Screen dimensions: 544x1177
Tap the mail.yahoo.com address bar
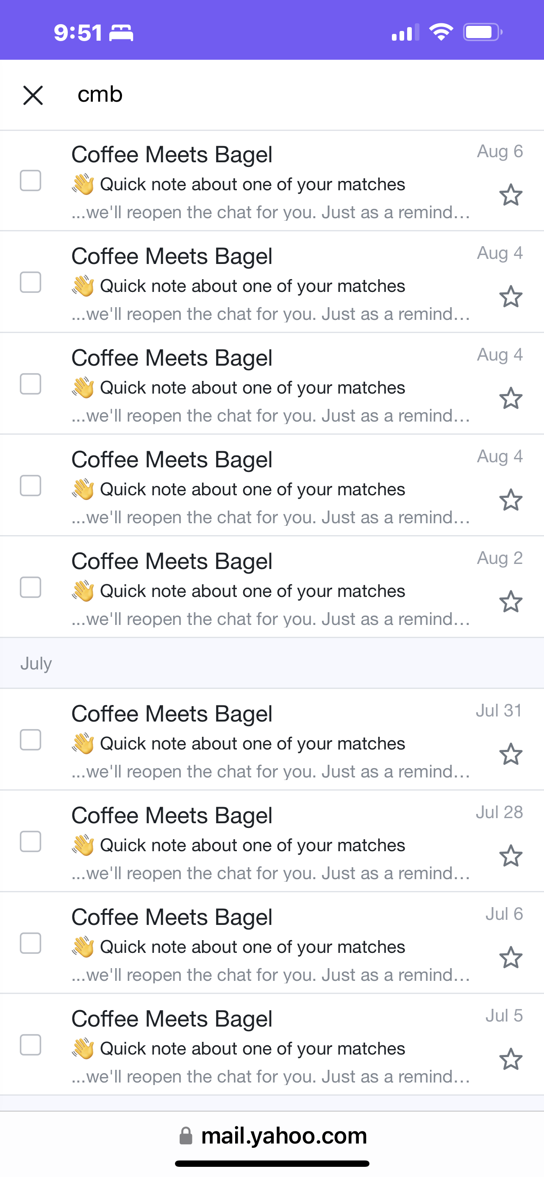[273, 1136]
